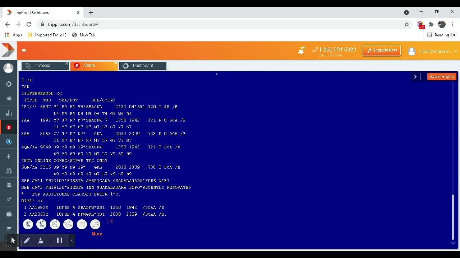Expand the panel left of Sabre Replay

(415, 77)
